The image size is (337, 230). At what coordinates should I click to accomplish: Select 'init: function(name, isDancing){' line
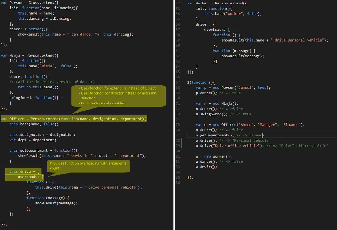(x=43, y=8)
